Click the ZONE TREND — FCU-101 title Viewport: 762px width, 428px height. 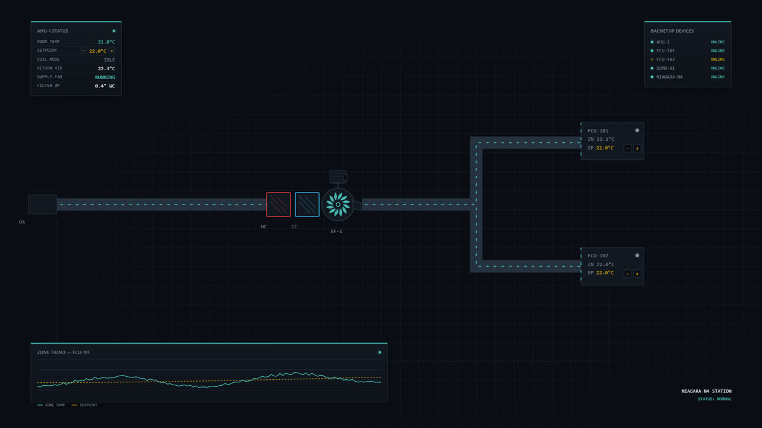[63, 353]
